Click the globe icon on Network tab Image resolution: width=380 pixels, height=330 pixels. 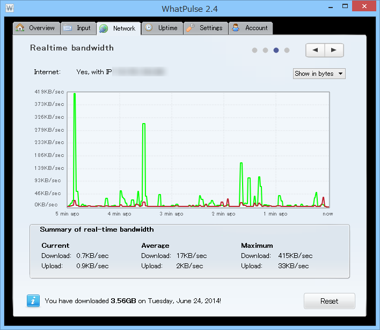pyautogui.click(x=104, y=28)
